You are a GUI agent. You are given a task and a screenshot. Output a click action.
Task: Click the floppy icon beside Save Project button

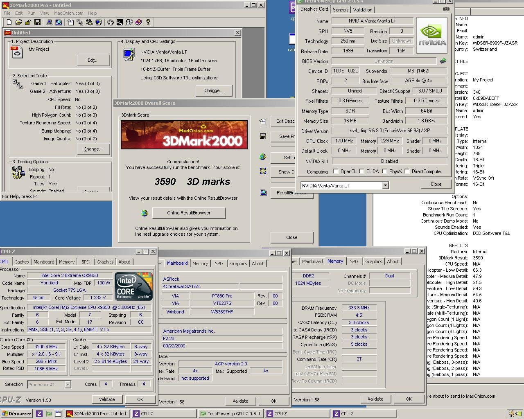(263, 136)
